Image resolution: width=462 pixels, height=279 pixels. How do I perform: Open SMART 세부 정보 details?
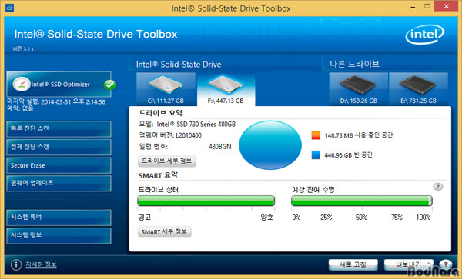(x=165, y=232)
